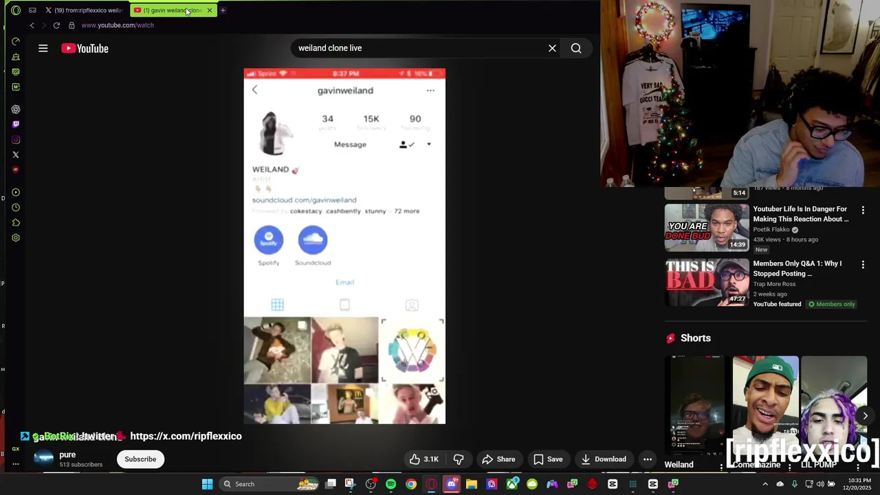This screenshot has height=495, width=880.
Task: Open Twitch in the Opera sidebar
Action: tap(16, 124)
